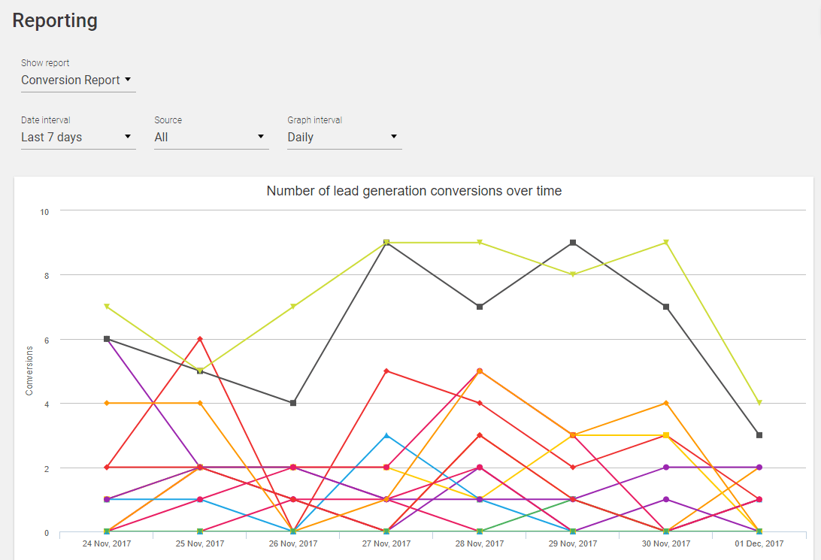Click the 29 Nov, 2017 axis label

click(x=573, y=543)
